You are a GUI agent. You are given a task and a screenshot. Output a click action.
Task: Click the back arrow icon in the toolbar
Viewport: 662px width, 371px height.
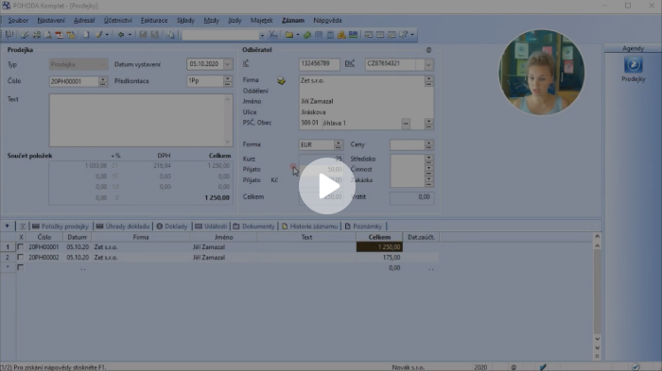click(x=121, y=35)
